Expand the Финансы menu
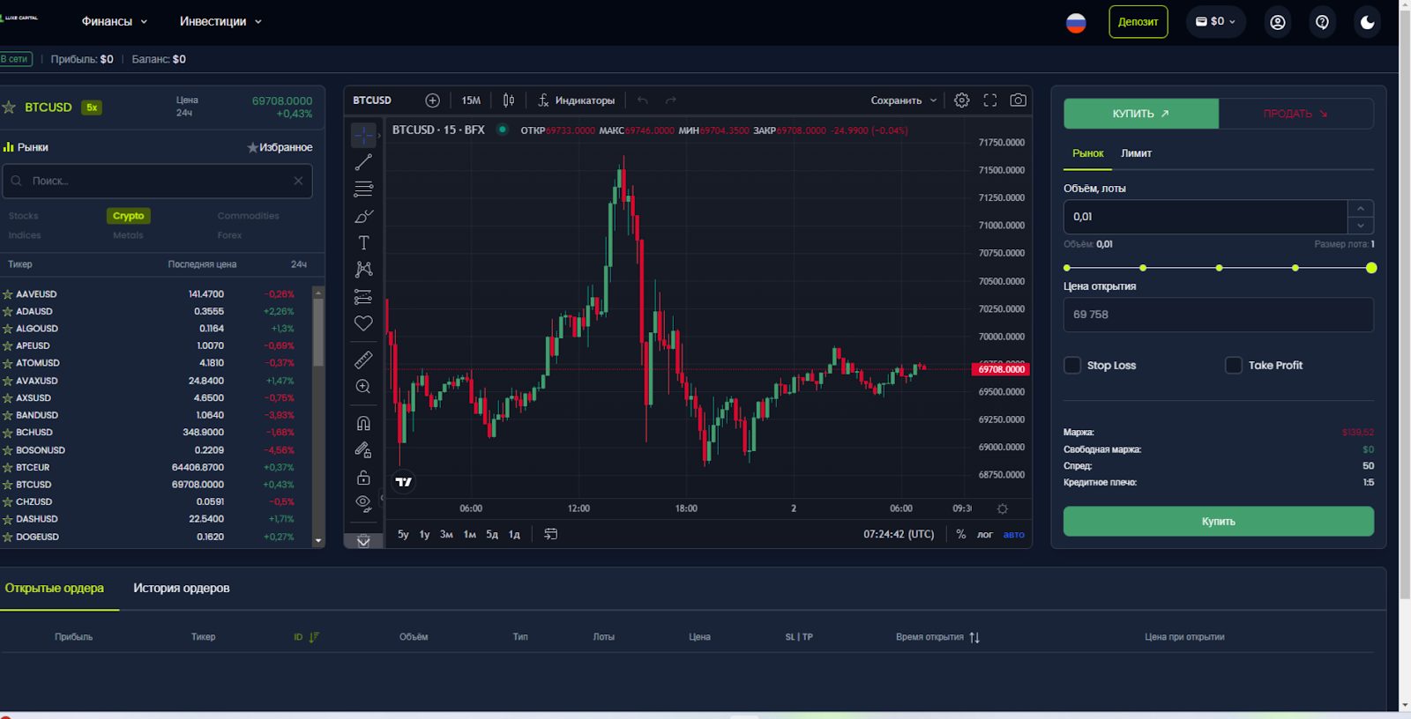The image size is (1411, 719). 115,21
